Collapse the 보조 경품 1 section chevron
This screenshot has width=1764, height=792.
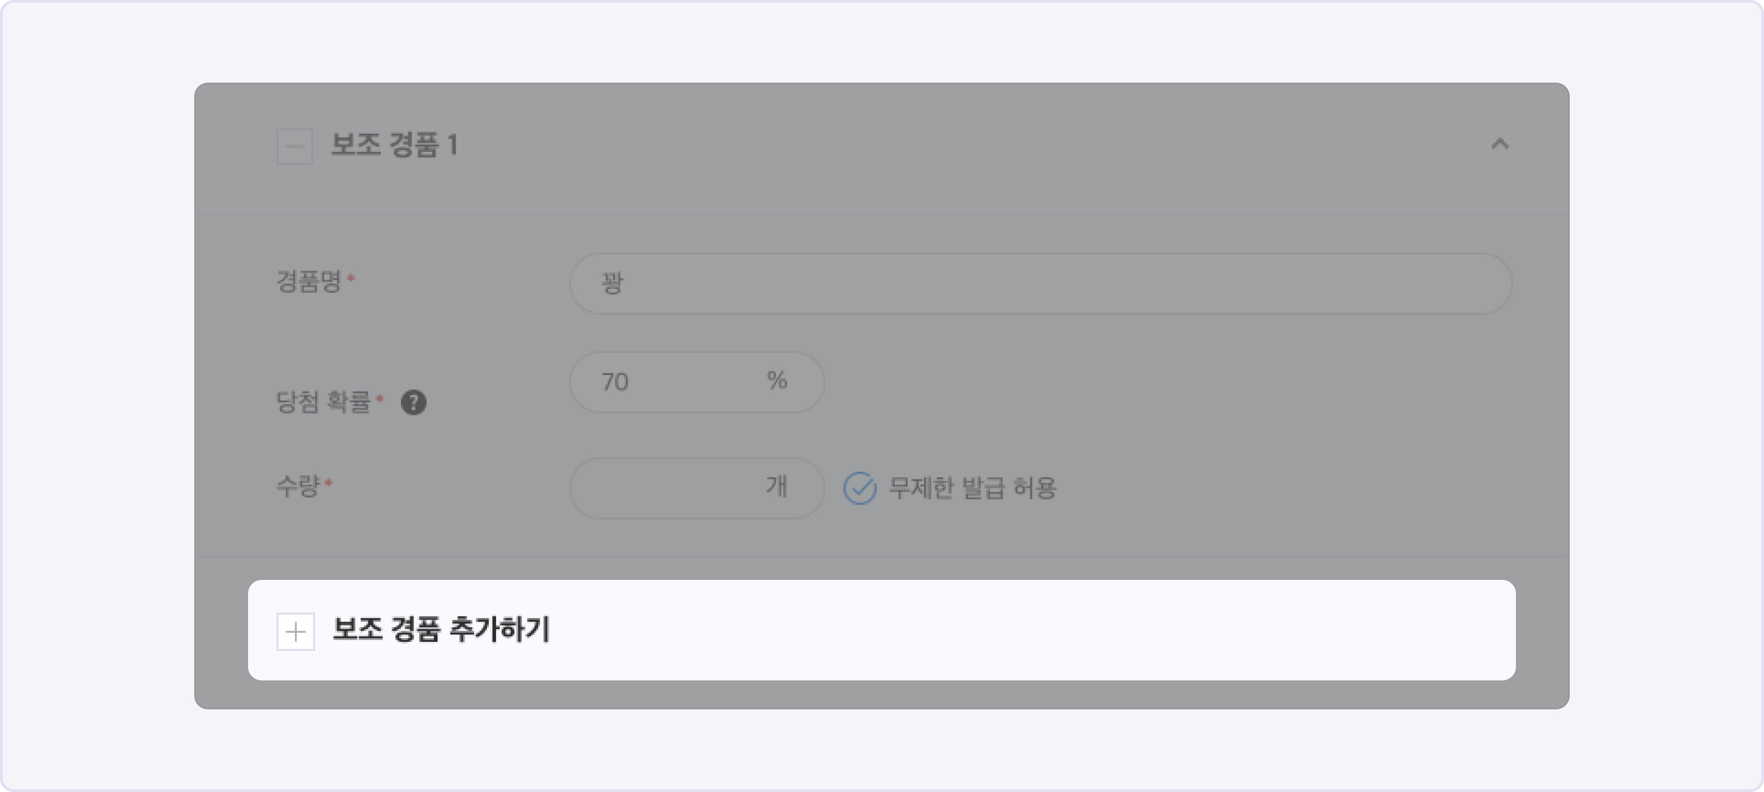[1500, 144]
